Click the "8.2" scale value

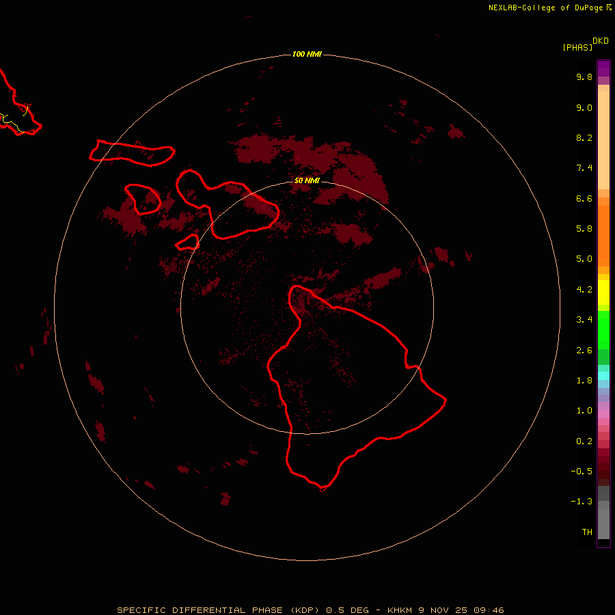(584, 137)
